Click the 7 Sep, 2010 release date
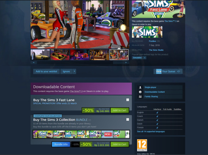The image size is (208, 155). pyautogui.click(x=154, y=45)
